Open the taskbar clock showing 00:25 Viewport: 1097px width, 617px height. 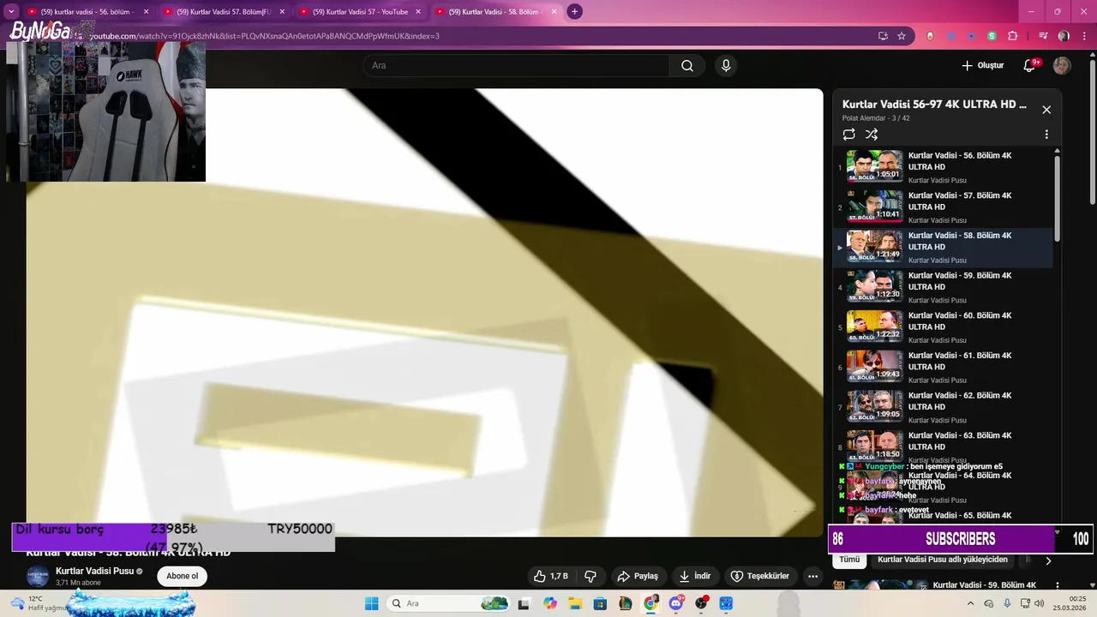point(1070,603)
